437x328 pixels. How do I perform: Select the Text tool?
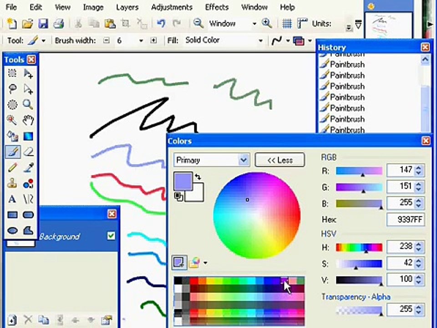(x=12, y=199)
